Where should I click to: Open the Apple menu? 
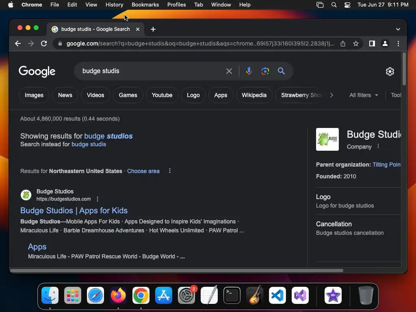[x=11, y=5]
